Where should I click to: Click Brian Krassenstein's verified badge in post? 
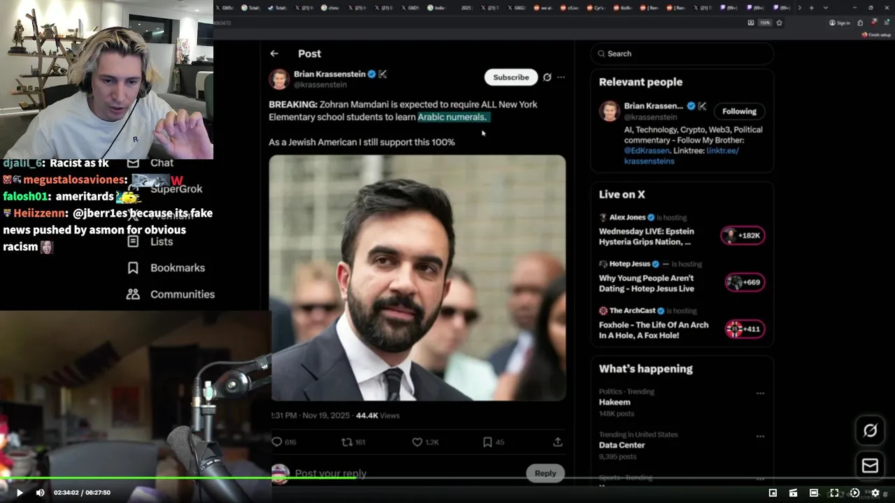click(x=372, y=74)
